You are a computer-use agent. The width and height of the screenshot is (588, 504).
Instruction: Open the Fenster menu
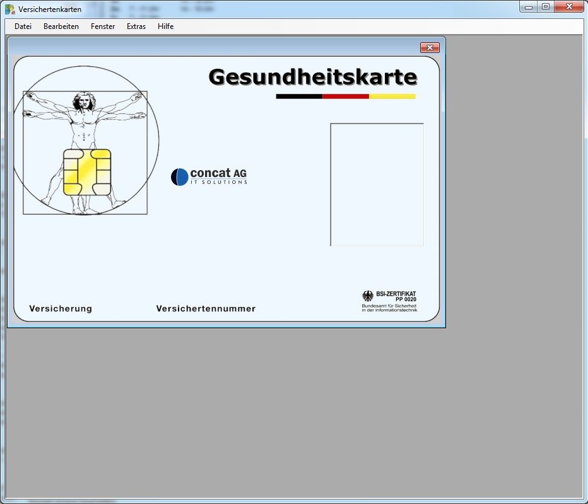point(103,26)
